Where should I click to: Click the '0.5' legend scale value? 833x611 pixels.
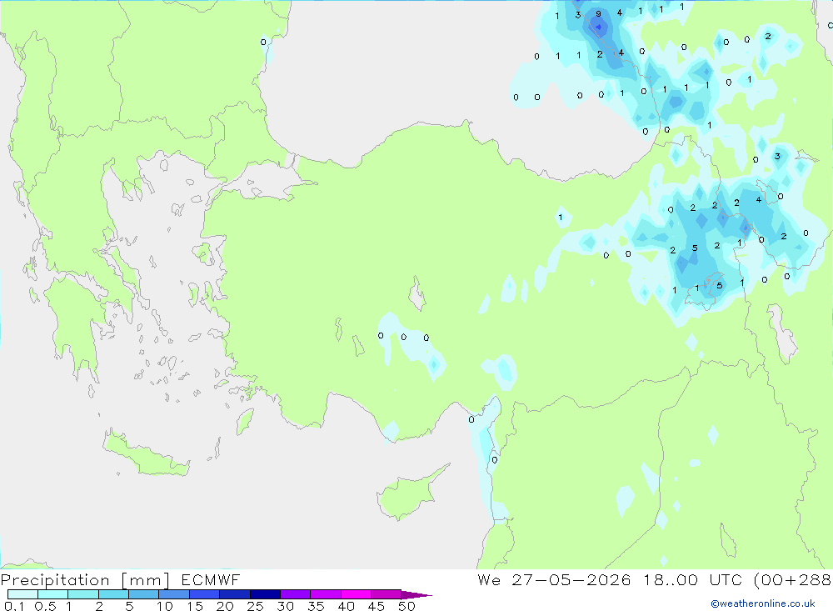click(46, 606)
